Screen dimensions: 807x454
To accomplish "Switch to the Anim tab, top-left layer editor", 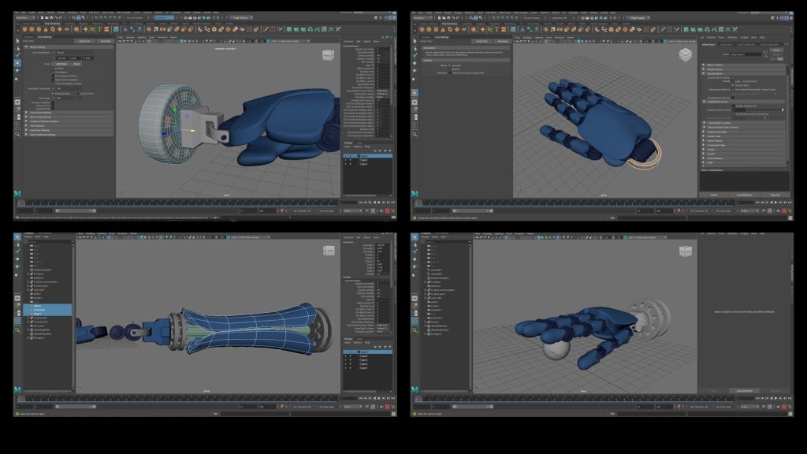I will [359, 143].
